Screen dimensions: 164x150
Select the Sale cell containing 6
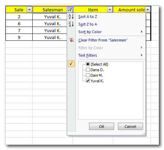[x=19, y=24]
